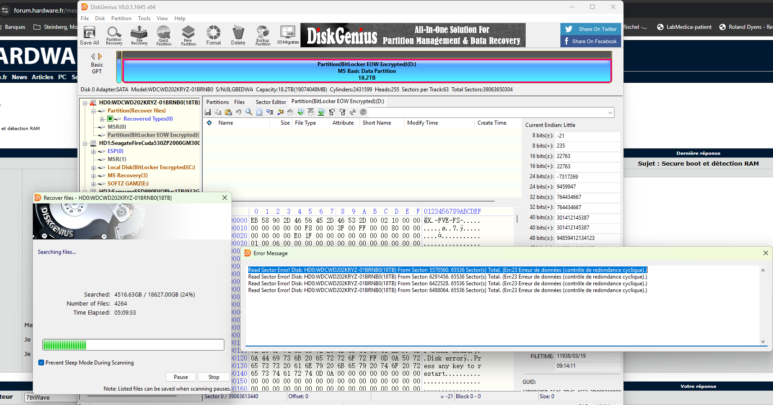Click the magnifier search icon in Sector Editor
The width and height of the screenshot is (773, 405).
click(249, 112)
